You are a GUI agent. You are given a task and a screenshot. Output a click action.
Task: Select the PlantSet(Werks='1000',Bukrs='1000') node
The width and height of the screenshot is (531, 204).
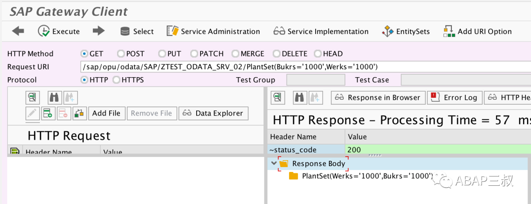click(x=368, y=176)
